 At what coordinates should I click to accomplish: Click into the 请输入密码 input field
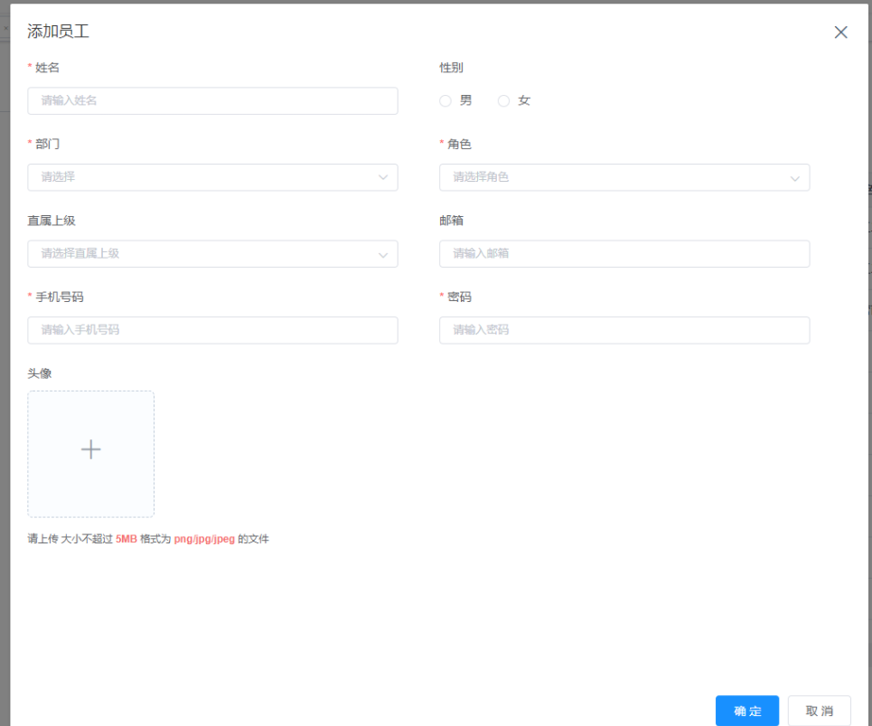click(624, 330)
